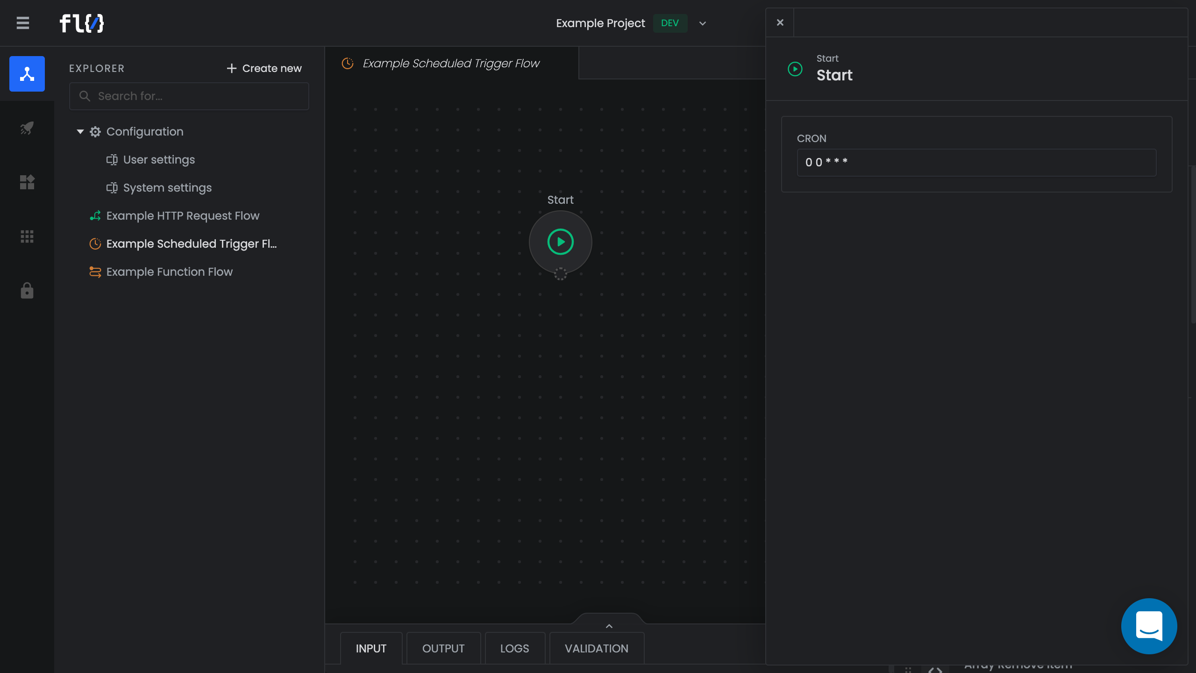Switch to the OUTPUT tab

[443, 648]
